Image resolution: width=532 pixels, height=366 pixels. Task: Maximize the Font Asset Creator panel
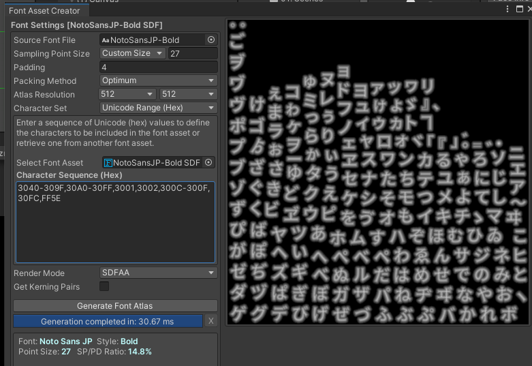pyautogui.click(x=519, y=9)
